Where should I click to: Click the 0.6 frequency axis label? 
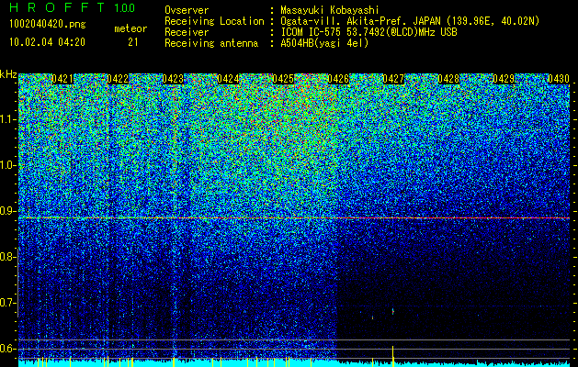click(7, 349)
